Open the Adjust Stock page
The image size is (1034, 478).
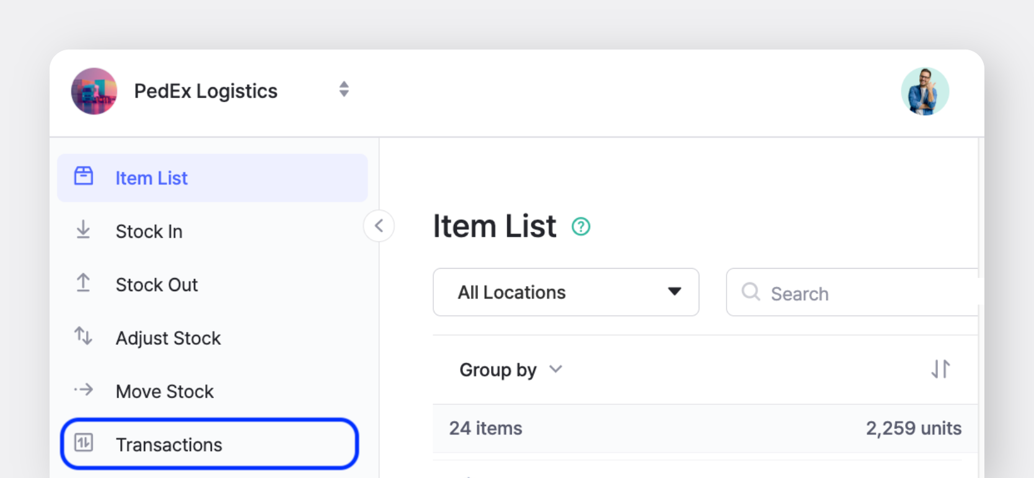tap(168, 337)
